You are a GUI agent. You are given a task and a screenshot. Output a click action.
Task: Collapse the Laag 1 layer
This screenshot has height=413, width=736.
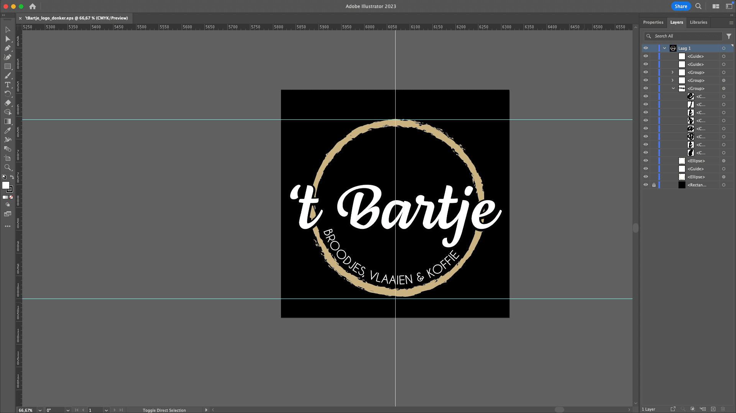point(665,48)
